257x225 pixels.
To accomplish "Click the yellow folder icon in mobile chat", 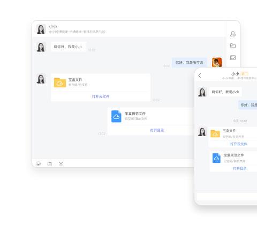I will [x=215, y=133].
